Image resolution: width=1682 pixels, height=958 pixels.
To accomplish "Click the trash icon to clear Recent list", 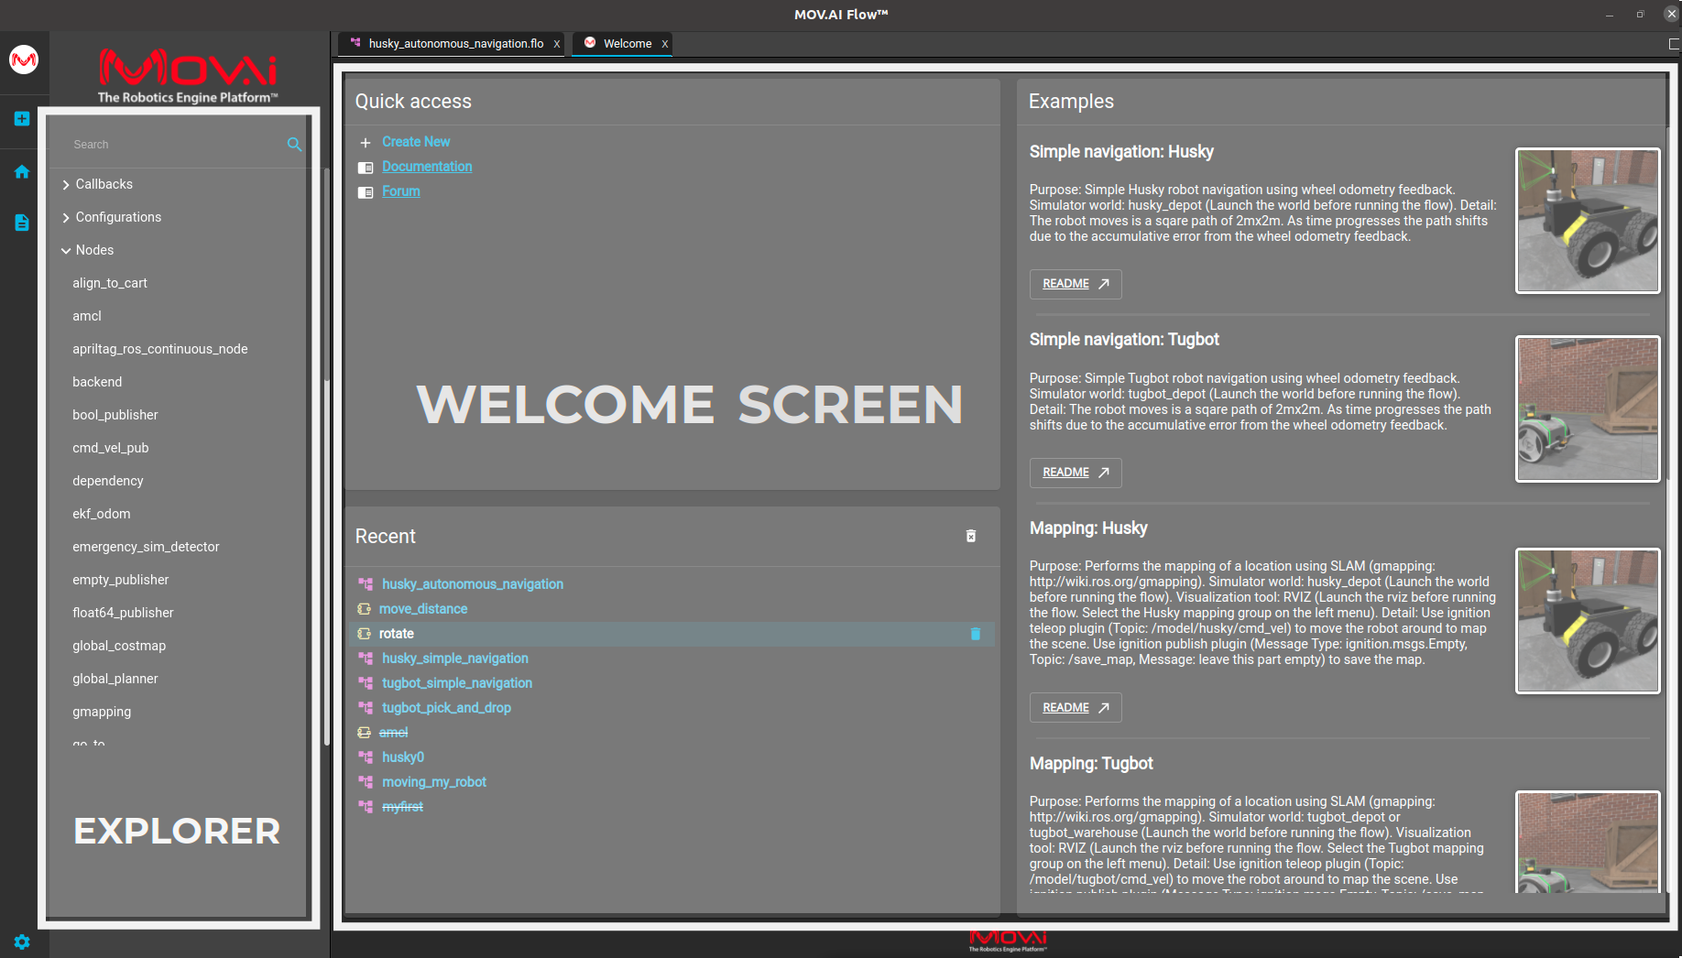I will (971, 536).
